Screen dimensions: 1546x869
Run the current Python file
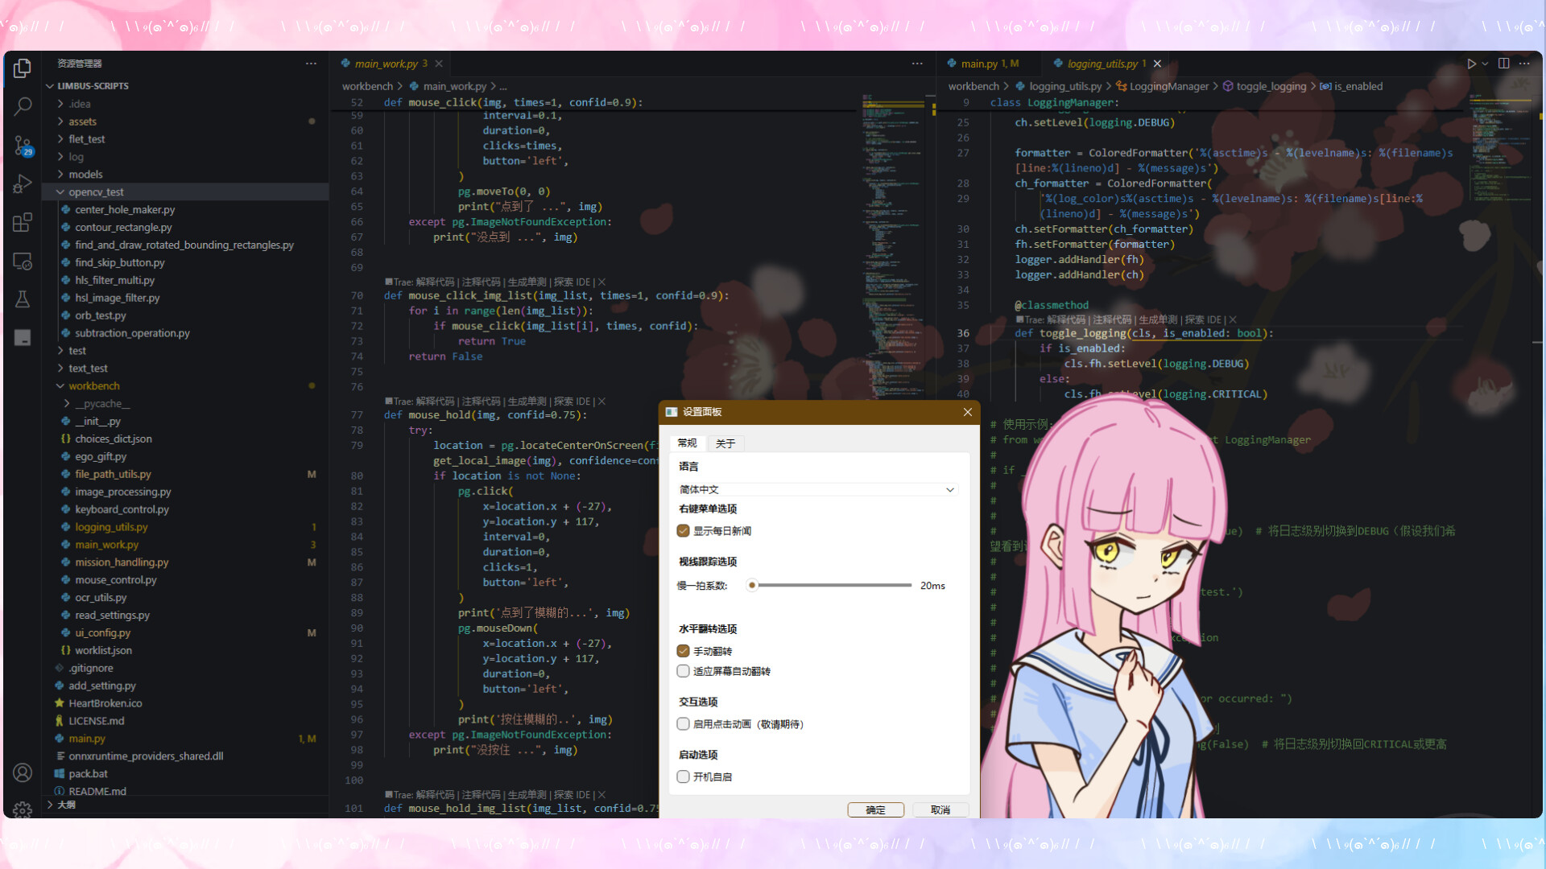pos(1472,63)
